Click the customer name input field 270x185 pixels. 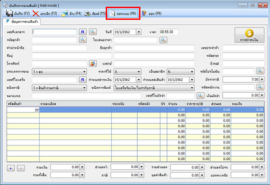[154, 48]
